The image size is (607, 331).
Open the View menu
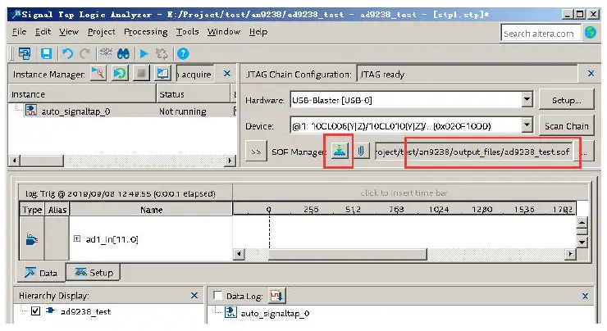coord(69,32)
